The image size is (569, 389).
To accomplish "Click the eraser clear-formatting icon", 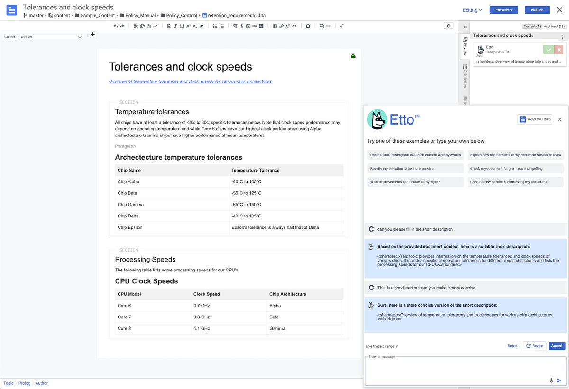I will pos(201,26).
